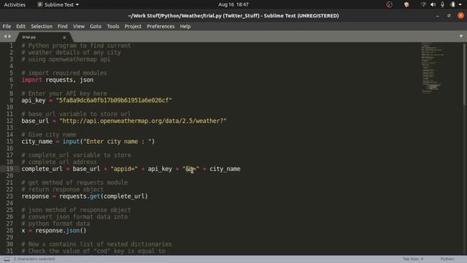Screen dimensions: 467x263
Task: Go to next tab with right arrow
Action: 9,37
